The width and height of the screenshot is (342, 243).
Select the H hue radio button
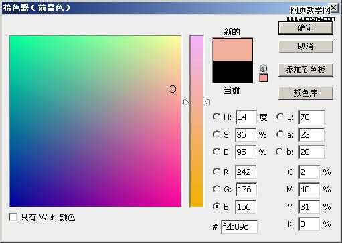point(216,117)
